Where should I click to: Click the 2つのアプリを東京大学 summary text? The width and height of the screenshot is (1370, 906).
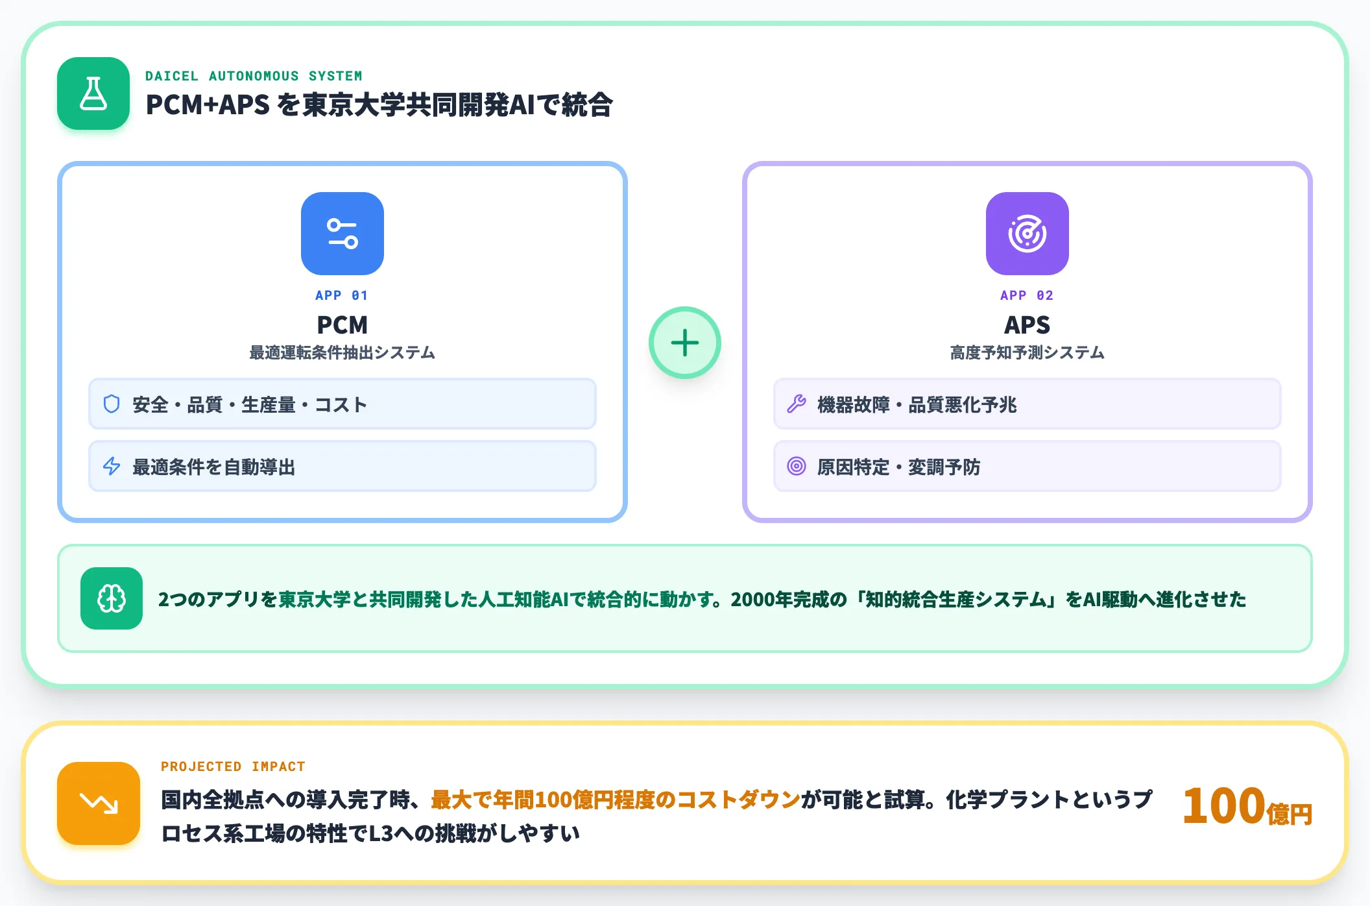tap(702, 598)
